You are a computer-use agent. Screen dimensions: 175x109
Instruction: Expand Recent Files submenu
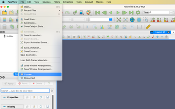coord(40,11)
